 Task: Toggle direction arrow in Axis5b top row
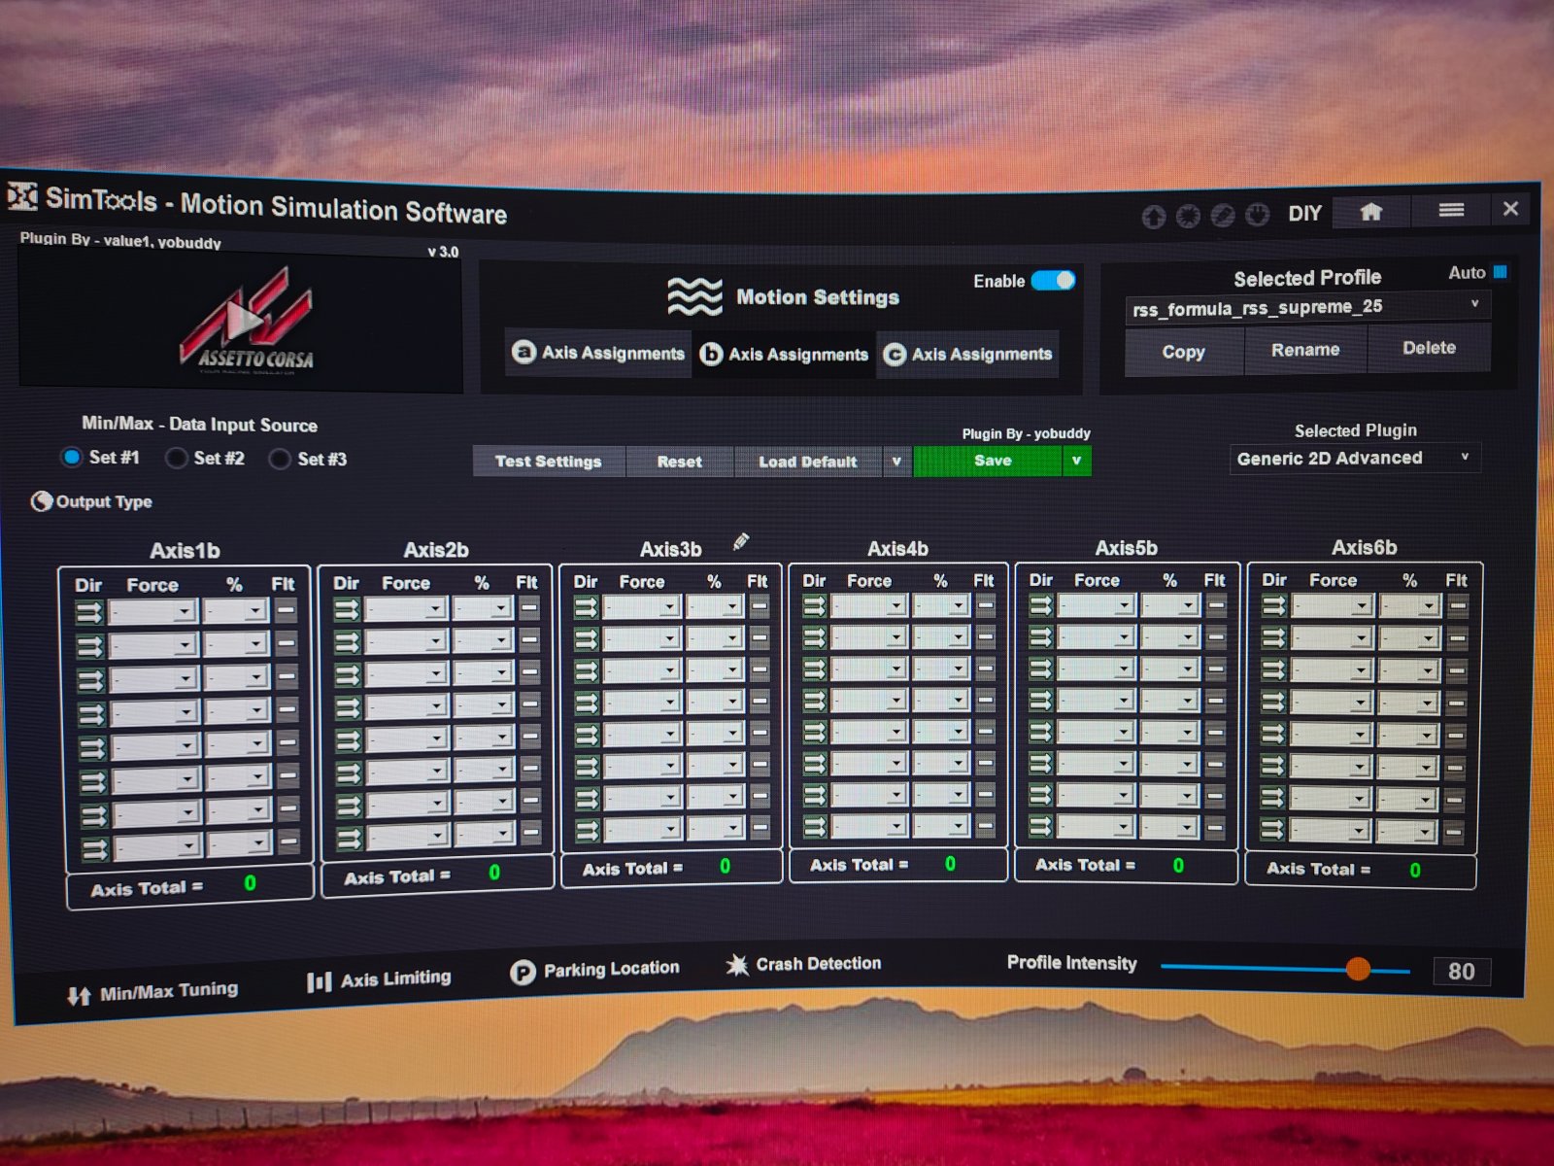tap(1040, 605)
